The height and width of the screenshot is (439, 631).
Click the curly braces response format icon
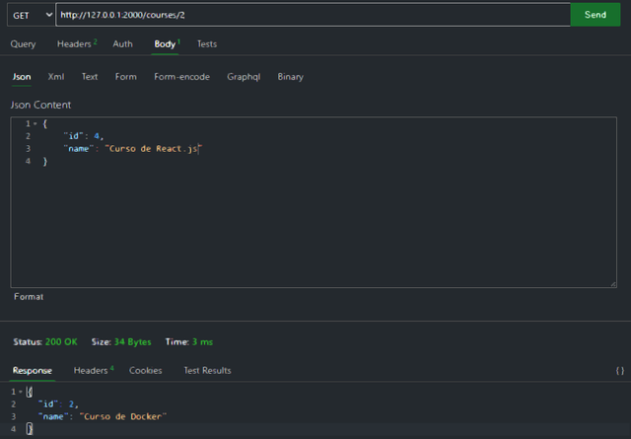(x=620, y=371)
